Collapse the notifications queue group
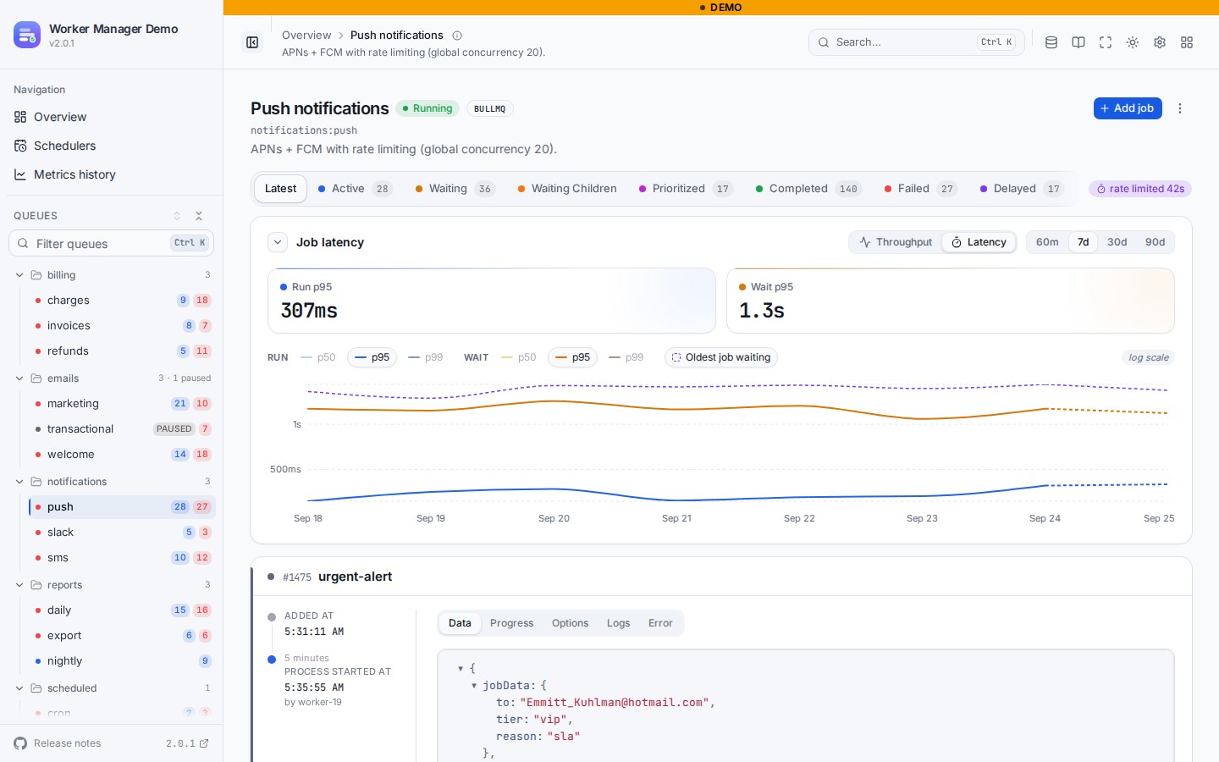The height and width of the screenshot is (762, 1219). tap(19, 482)
